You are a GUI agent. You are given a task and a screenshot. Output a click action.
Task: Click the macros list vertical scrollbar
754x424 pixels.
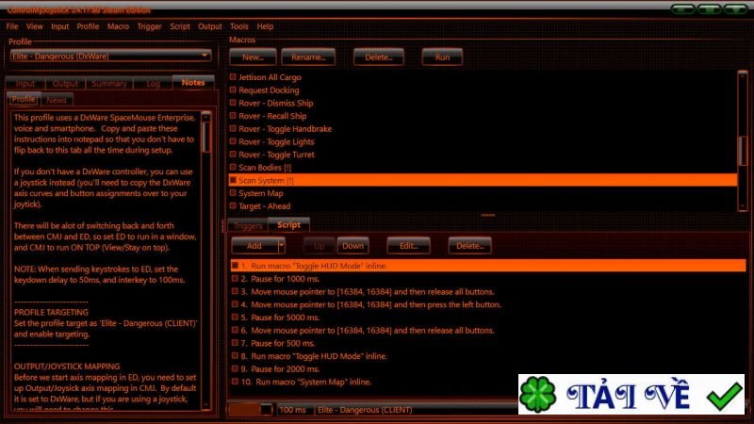[x=743, y=140]
